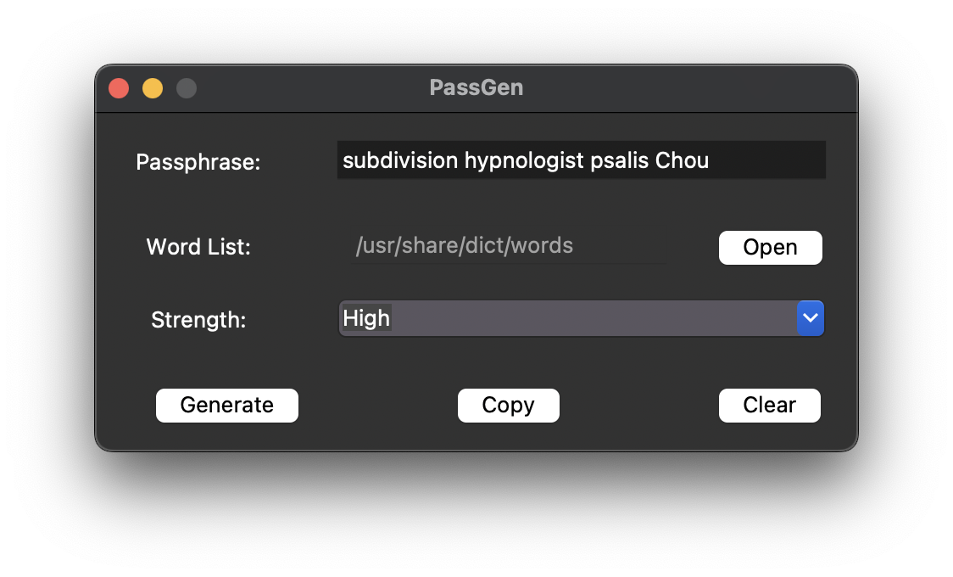Click the blue dropdown arrow icon
Screen dimensions: 953x577
click(x=811, y=318)
